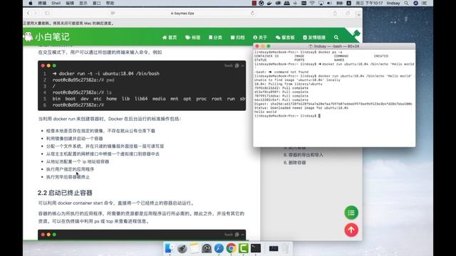Open the 窗口 (Window) menu
The height and width of the screenshot is (256, 456).
click(97, 3)
